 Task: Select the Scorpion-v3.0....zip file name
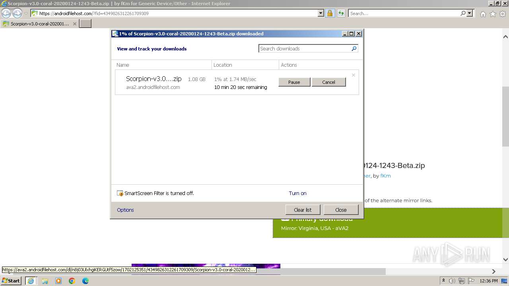[153, 79]
